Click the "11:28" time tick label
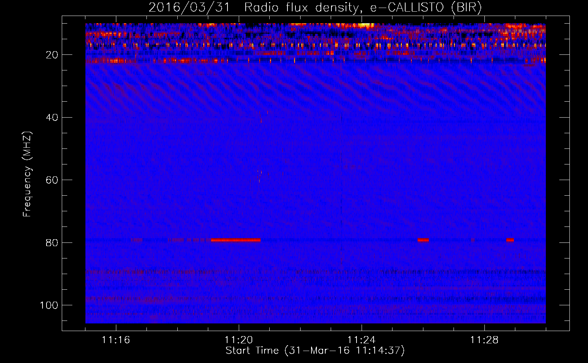 click(x=484, y=340)
